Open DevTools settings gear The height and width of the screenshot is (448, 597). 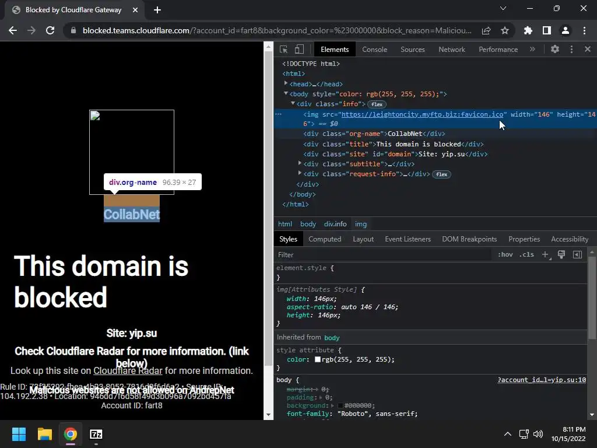[x=555, y=49]
